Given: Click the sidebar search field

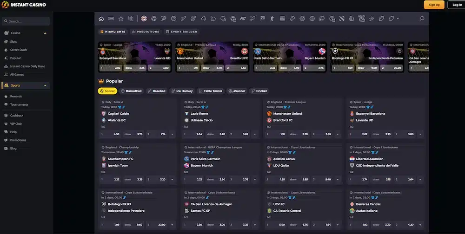Looking at the screenshot, I should point(26,21).
